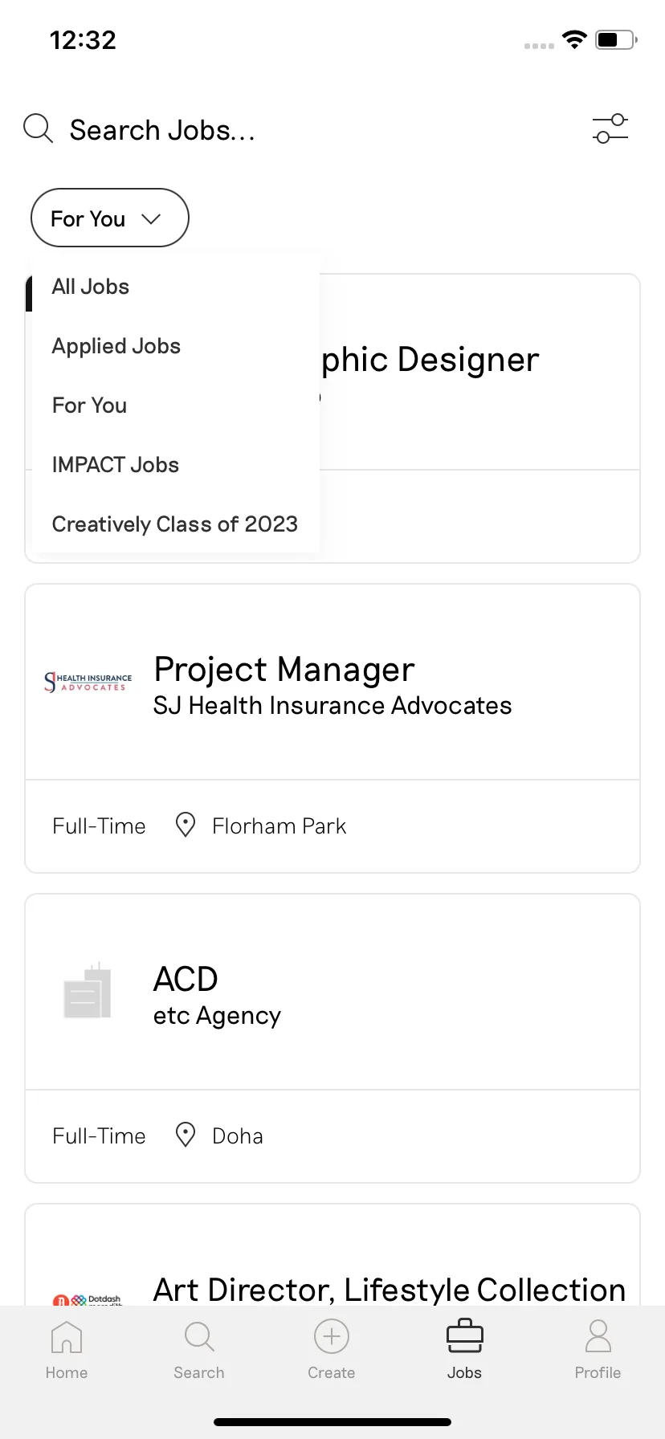665x1439 pixels.
Task: Collapse the For You dropdown button
Action: [110, 218]
